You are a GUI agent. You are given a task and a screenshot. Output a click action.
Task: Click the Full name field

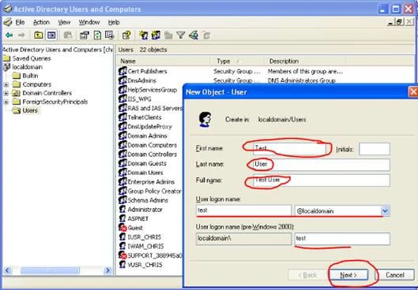click(321, 180)
